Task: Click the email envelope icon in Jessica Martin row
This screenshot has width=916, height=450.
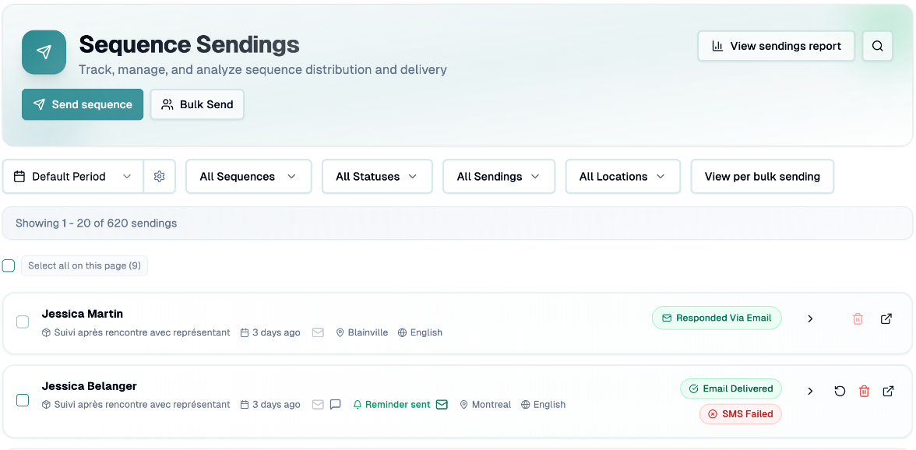Action: (318, 332)
